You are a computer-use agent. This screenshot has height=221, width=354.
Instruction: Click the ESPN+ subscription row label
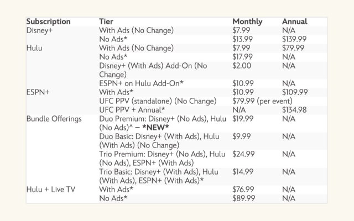[x=38, y=92]
